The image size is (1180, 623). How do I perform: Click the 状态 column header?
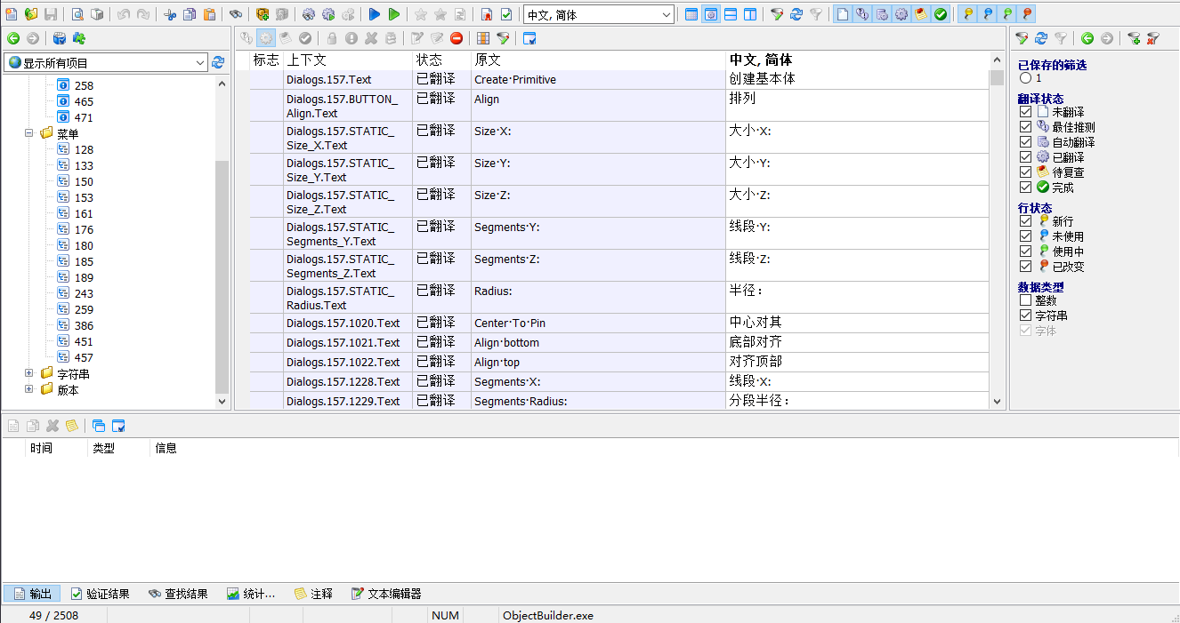441,60
